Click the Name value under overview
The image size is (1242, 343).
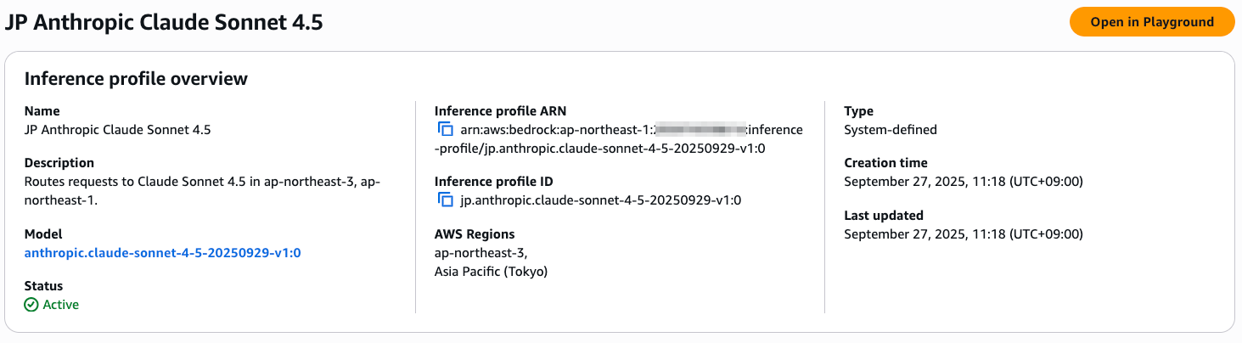tap(118, 130)
